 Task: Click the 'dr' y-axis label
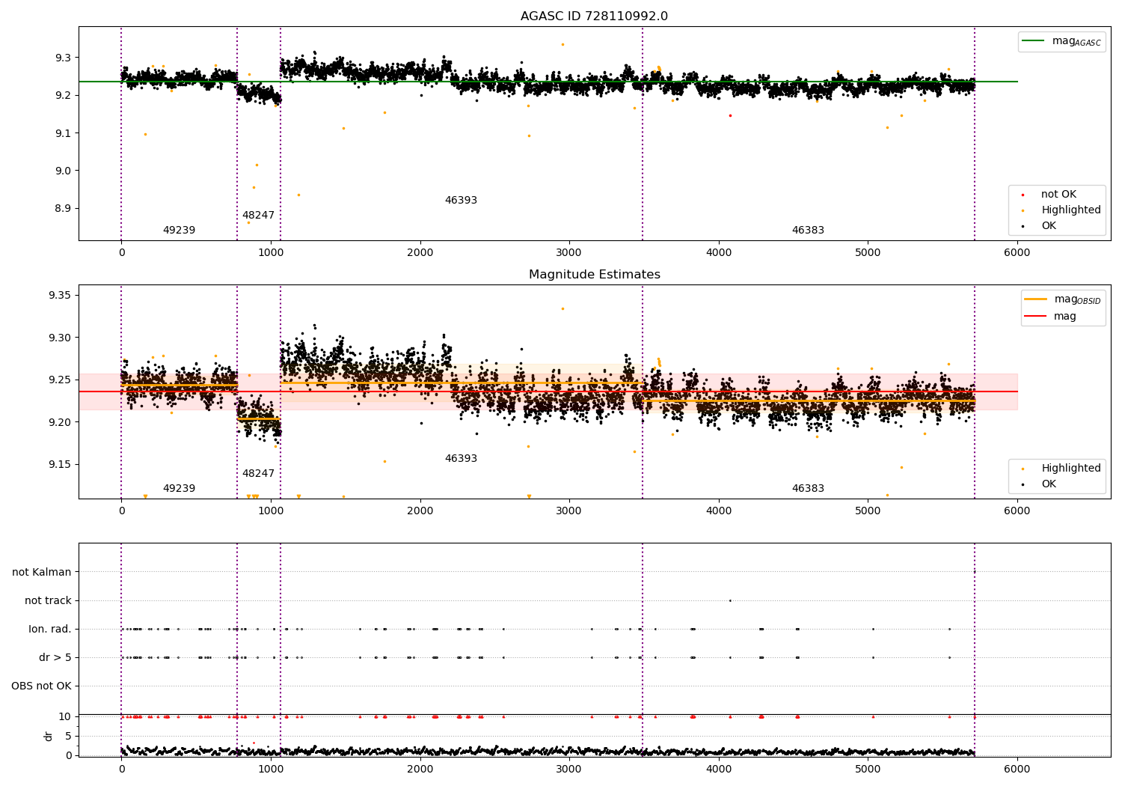49,736
